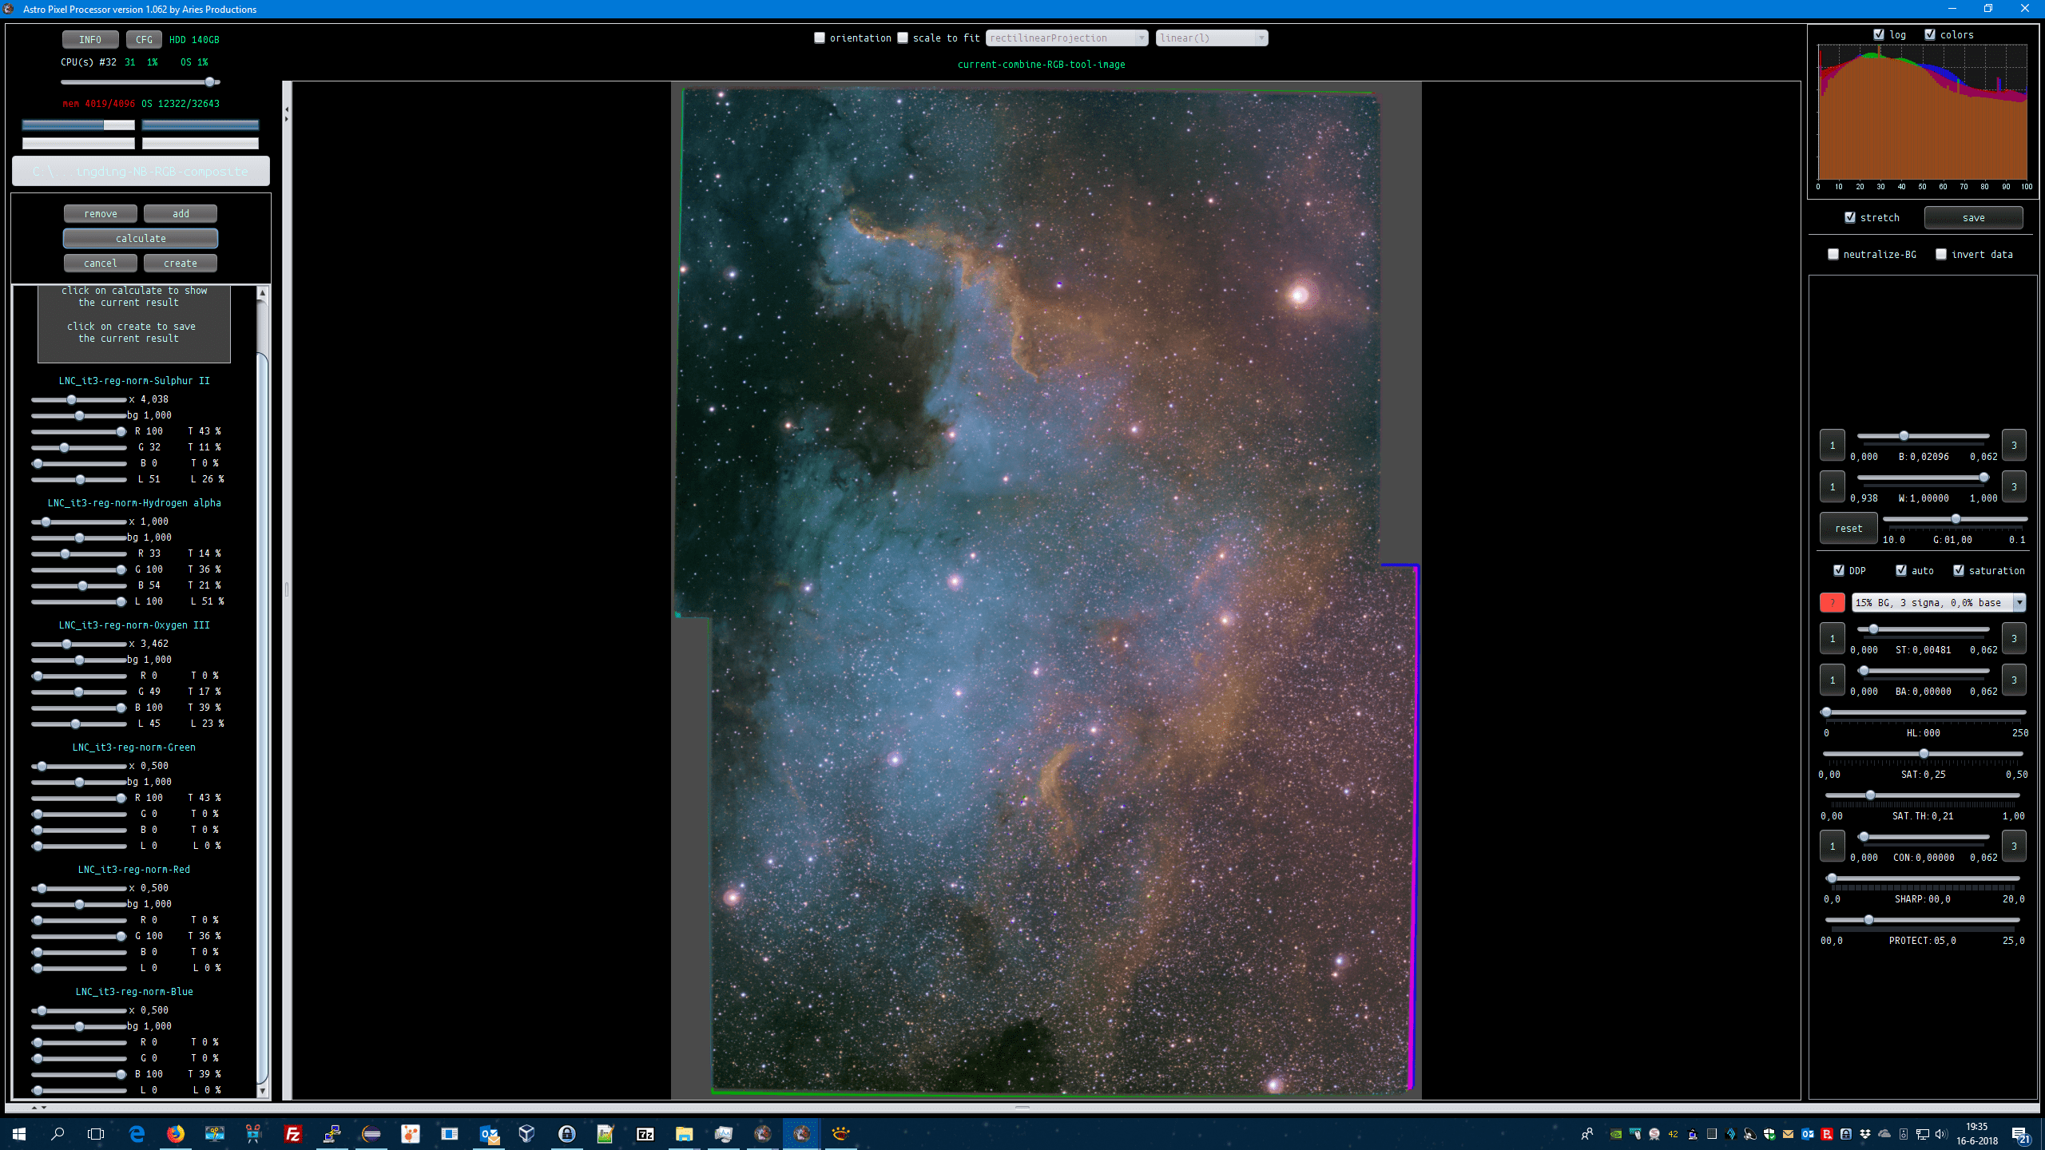Click the VirtualBox cube taskbar icon
The width and height of the screenshot is (2045, 1150).
point(526,1133)
